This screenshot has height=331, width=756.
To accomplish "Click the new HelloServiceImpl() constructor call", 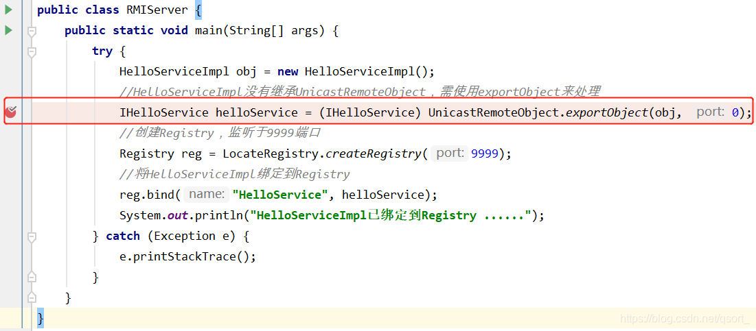I will click(x=355, y=72).
